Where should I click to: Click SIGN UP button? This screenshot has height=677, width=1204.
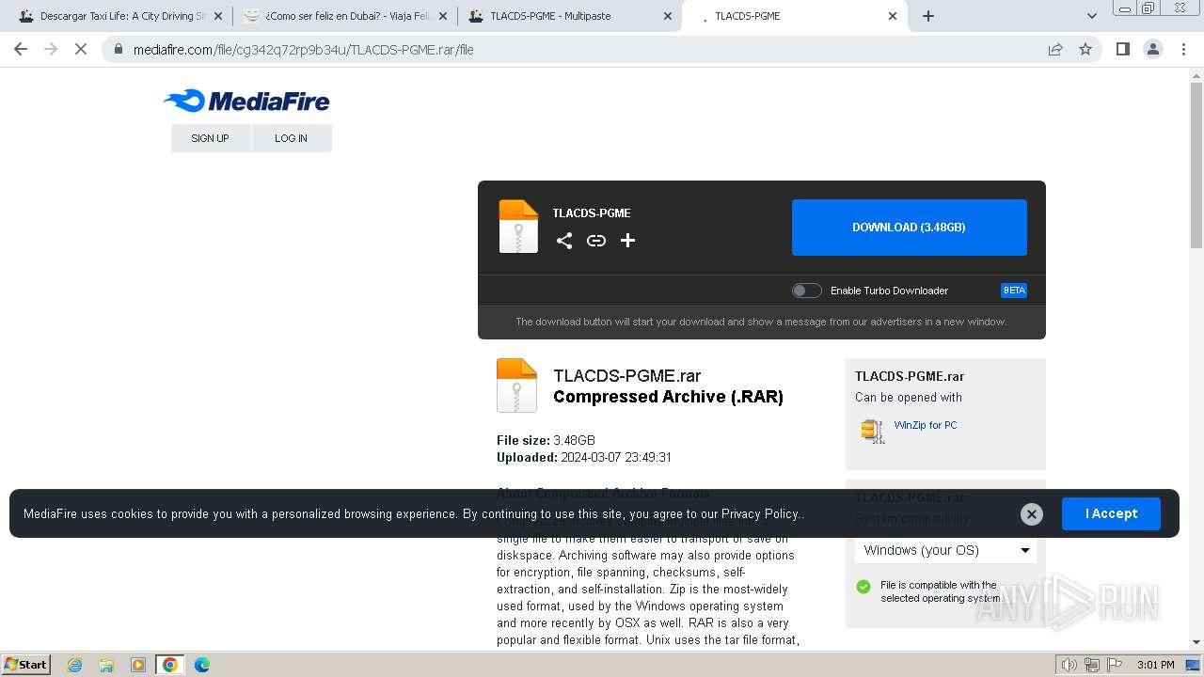211,138
